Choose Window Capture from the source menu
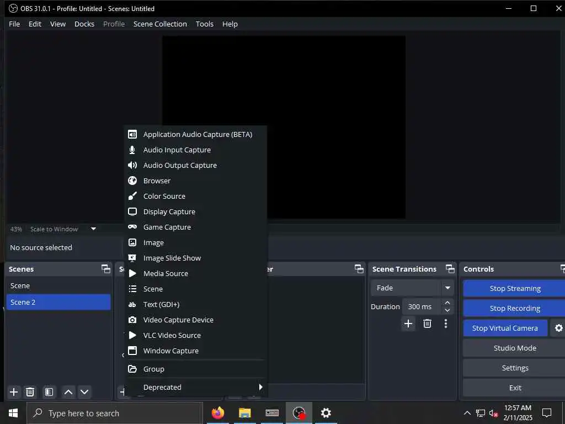565x424 pixels. 196,351
